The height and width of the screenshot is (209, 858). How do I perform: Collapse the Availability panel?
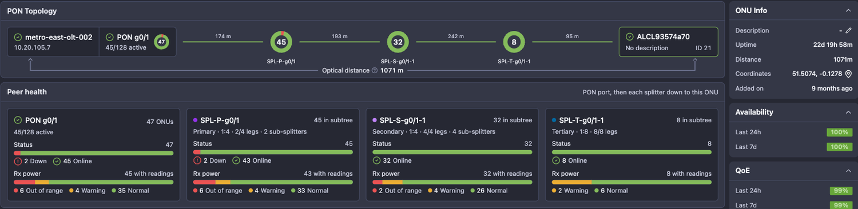[x=848, y=112]
